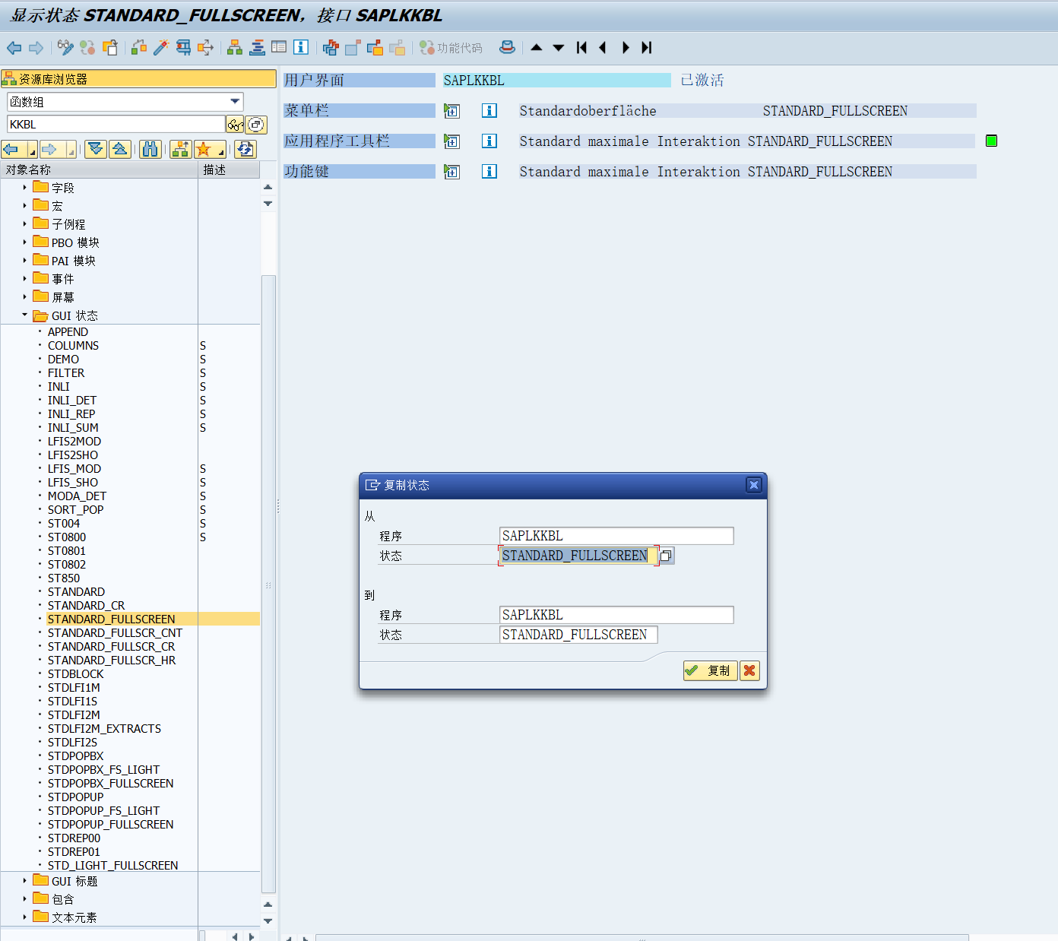
Task: Jump to first page with the toolbar icon
Action: click(581, 48)
